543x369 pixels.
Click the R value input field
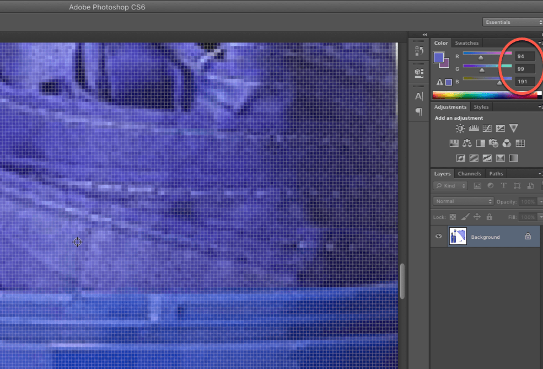[x=525, y=56]
